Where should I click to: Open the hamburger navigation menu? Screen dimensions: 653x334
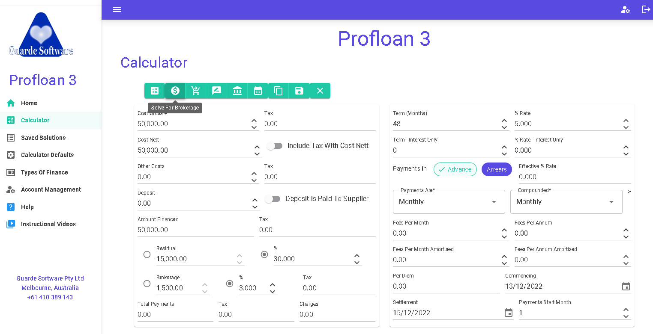(117, 9)
